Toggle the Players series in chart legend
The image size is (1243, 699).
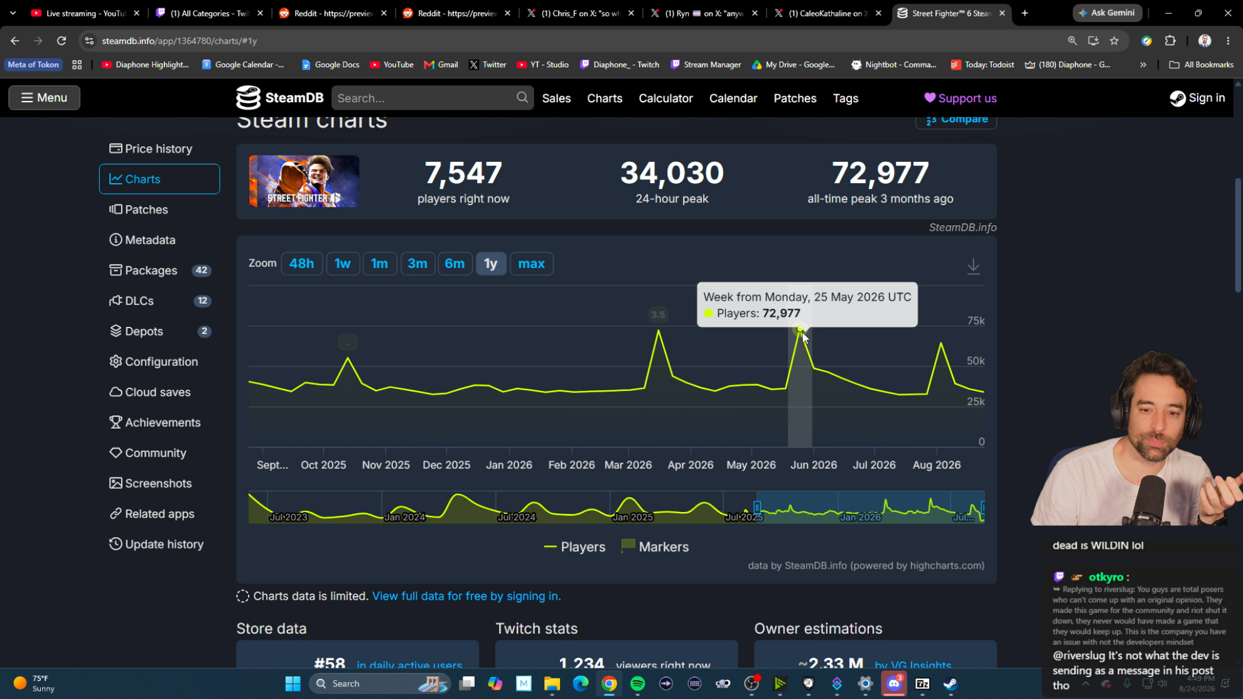tap(574, 547)
